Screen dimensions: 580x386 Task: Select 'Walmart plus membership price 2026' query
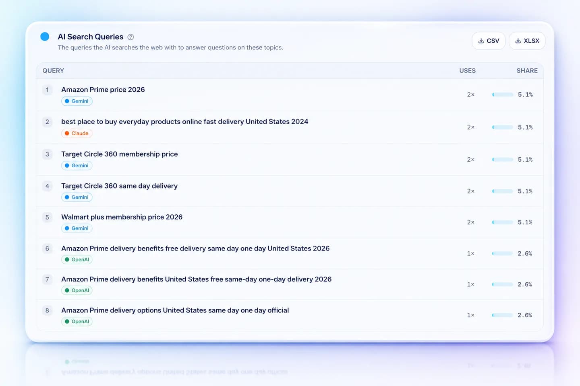pyautogui.click(x=122, y=217)
